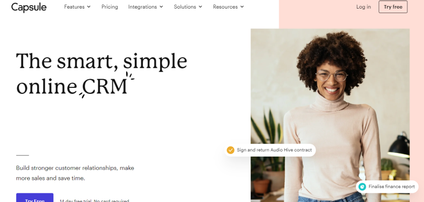The height and width of the screenshot is (202, 424).
Task: Open the Solutions menu
Action: click(188, 7)
